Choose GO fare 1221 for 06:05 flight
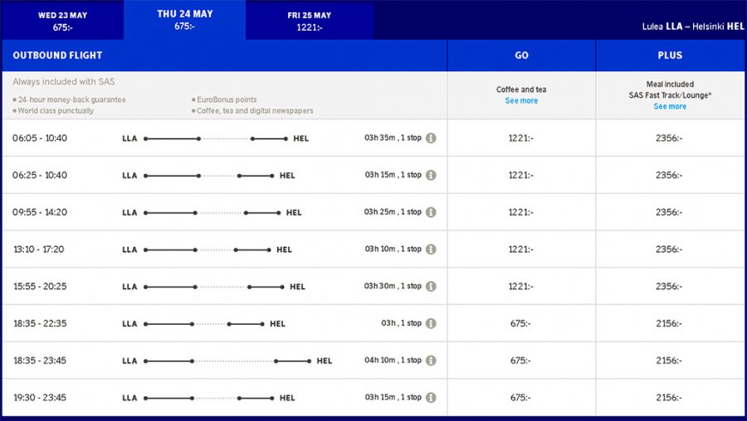The width and height of the screenshot is (747, 421). click(x=521, y=138)
